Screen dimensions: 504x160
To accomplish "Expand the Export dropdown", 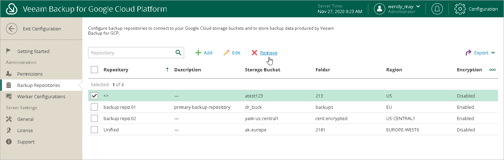I will 481,53.
